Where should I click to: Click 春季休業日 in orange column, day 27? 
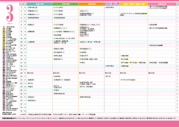[x=85, y=97]
